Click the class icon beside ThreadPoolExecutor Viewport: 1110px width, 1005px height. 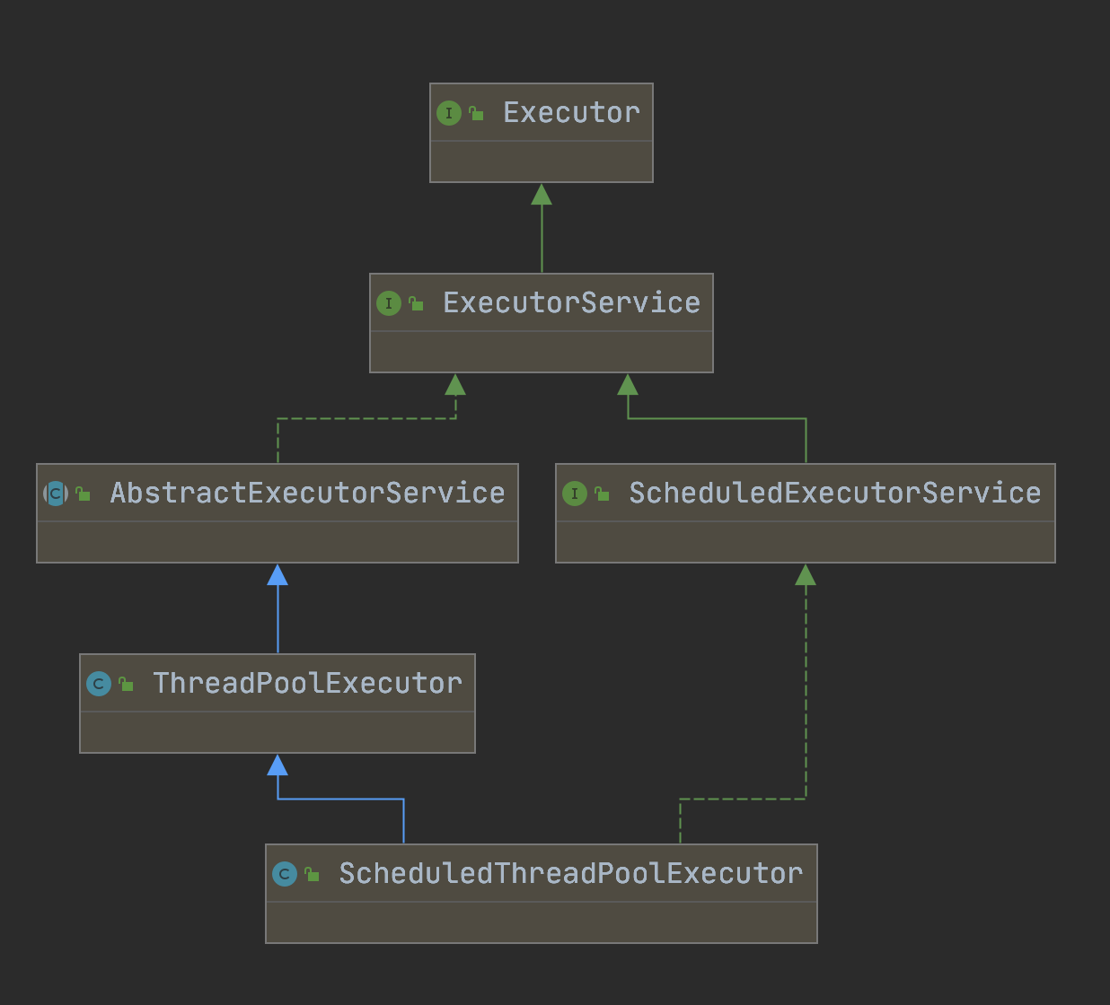point(99,684)
